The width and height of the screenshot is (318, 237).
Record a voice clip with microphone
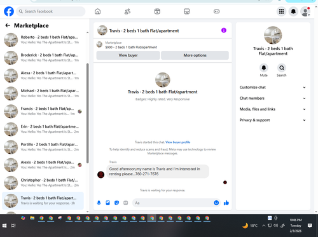tap(99, 203)
